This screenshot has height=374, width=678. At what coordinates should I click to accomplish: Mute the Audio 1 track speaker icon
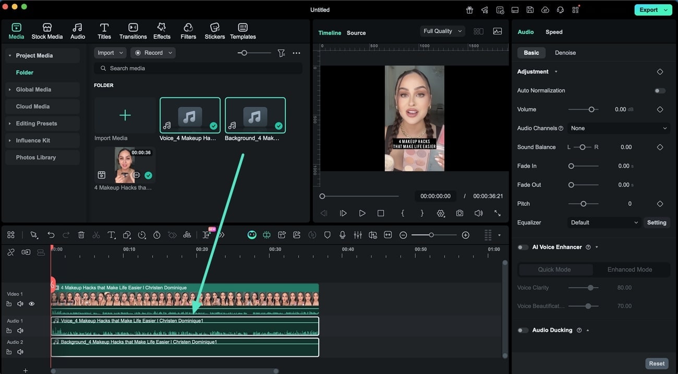[x=20, y=330]
